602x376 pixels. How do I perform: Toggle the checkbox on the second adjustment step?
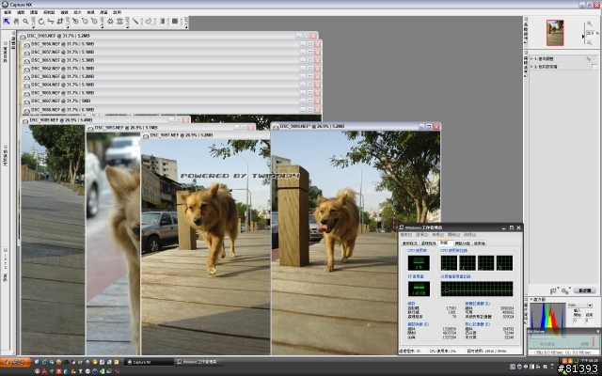[594, 66]
